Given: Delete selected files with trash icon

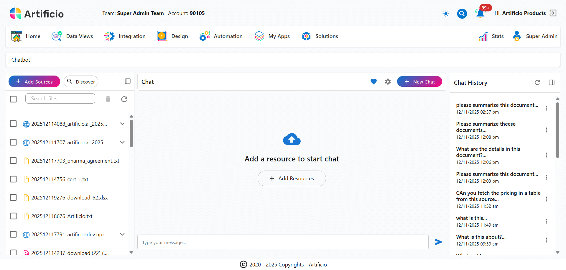Looking at the screenshot, I should (108, 99).
